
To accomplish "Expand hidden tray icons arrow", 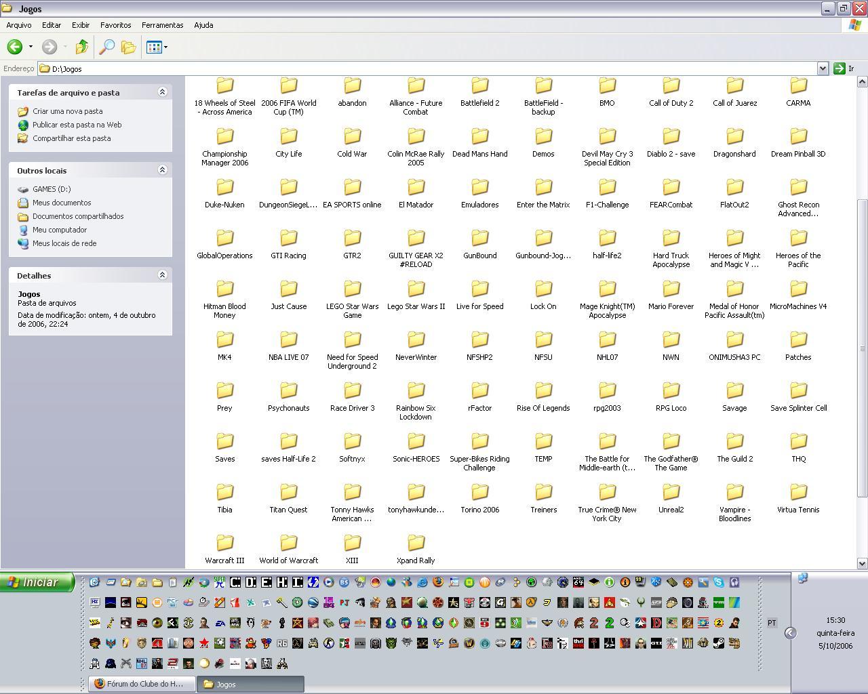I will pos(790,632).
